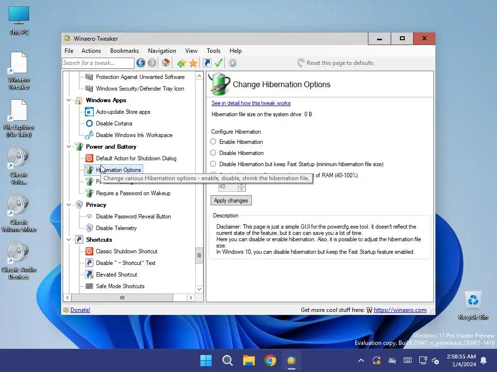
Task: Click the tree horizontal scroll right arrow
Action: (x=191, y=298)
